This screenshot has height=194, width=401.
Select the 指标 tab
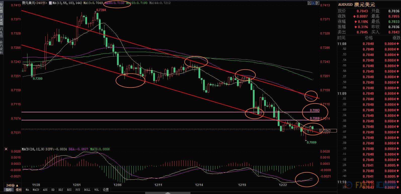pos(9,190)
